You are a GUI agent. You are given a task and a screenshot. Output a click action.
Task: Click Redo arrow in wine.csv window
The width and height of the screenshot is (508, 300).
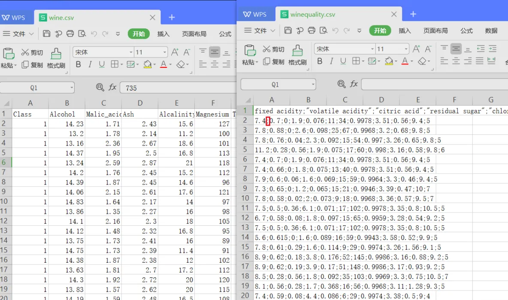click(105, 34)
